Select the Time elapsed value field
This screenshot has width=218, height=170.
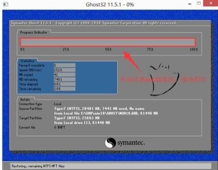tap(65, 84)
